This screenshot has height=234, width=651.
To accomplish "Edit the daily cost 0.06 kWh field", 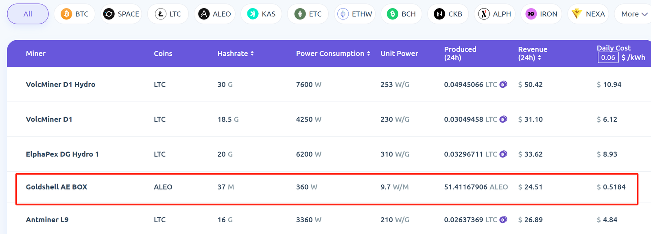I will coord(608,58).
